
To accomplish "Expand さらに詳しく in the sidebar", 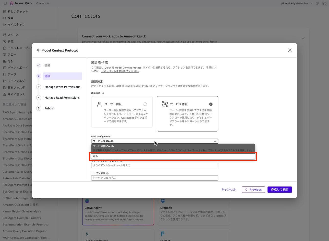I will [x=16, y=94].
